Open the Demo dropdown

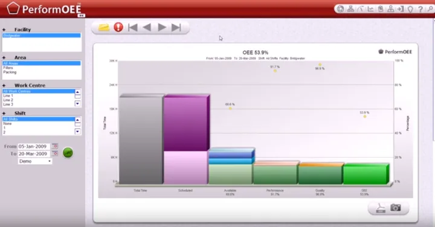tap(35, 161)
